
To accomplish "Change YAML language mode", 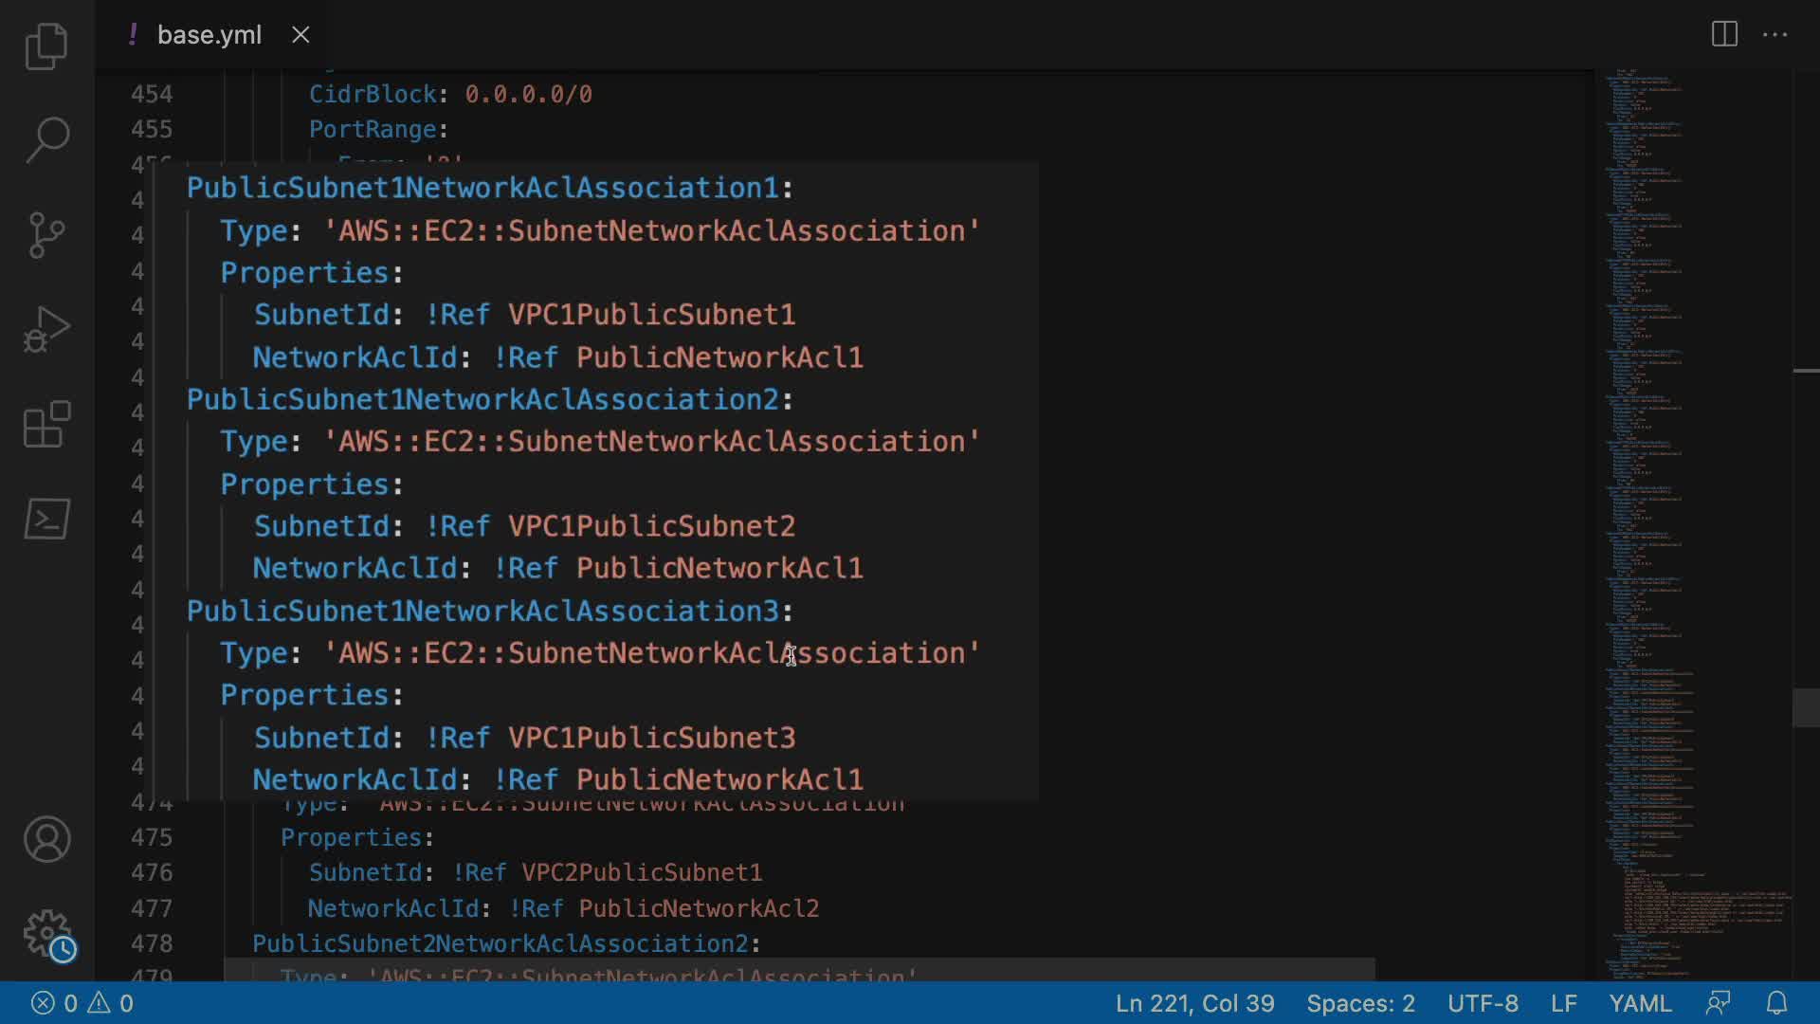I will coord(1640,1003).
